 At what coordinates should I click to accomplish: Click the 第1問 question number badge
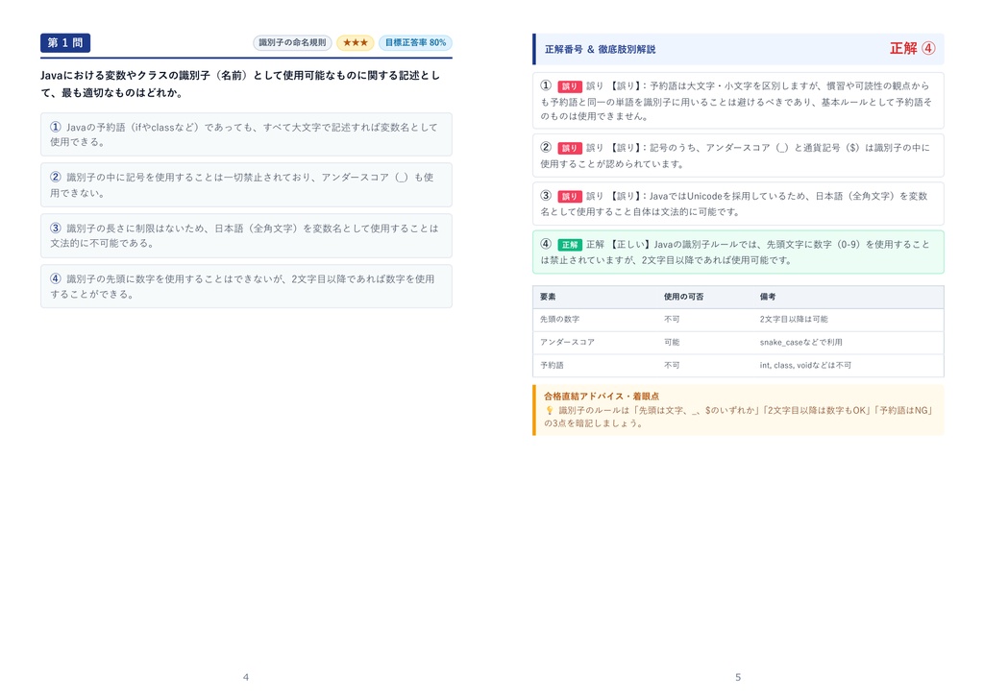(x=65, y=42)
